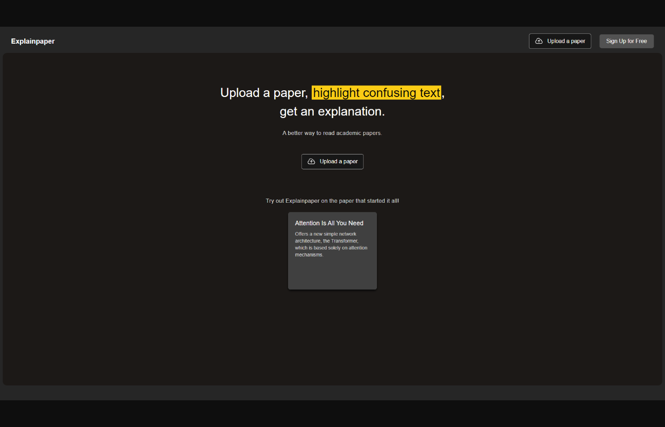Click the gray footer bar beneath the main panel

click(332, 393)
